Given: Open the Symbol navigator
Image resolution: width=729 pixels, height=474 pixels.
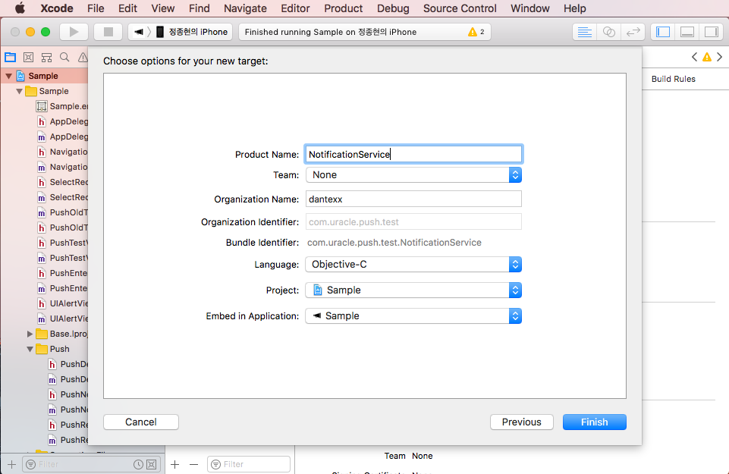Looking at the screenshot, I should [46, 57].
